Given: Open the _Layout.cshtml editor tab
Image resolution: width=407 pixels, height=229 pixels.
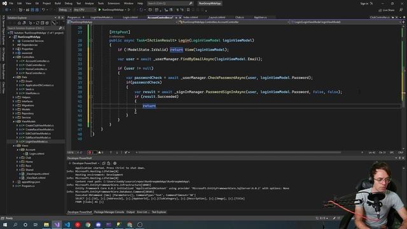Looking at the screenshot, I should point(217,17).
